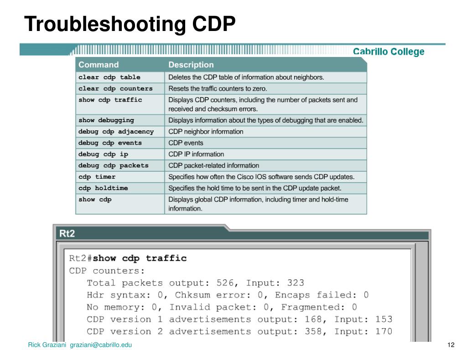This screenshot has width=467, height=350.
Task: Click the 'Total packets output: 526' line
Action: (195, 283)
